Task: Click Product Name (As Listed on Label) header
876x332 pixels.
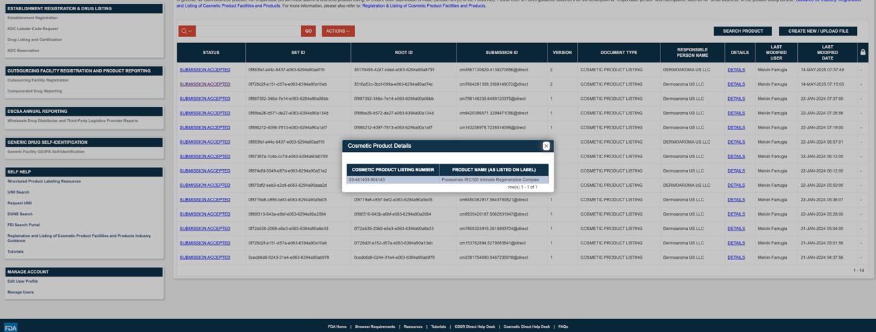Action: [494, 170]
